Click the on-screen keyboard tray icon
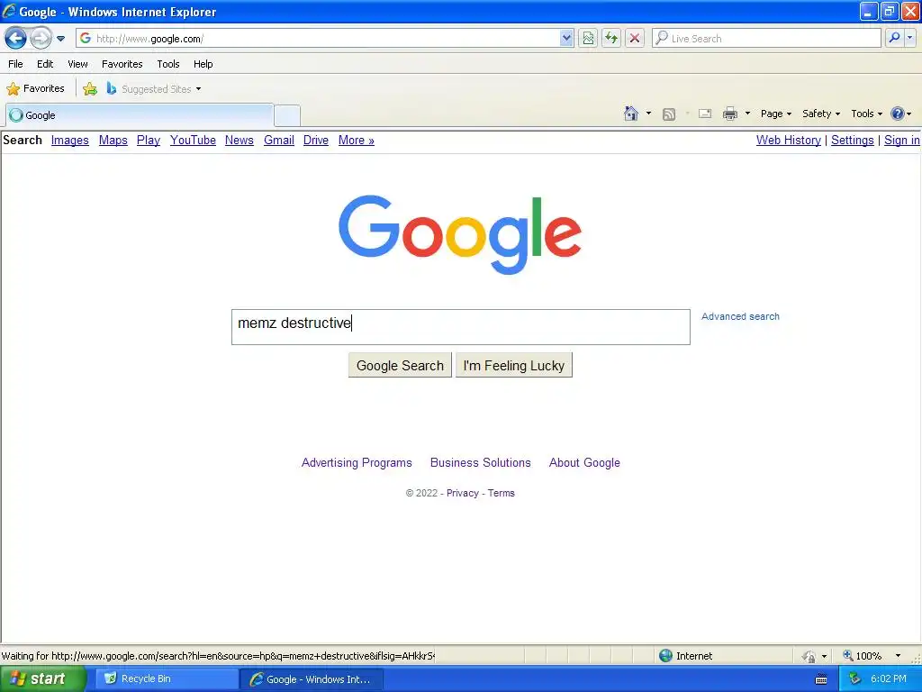Screen dimensions: 922x692 [x=821, y=679]
